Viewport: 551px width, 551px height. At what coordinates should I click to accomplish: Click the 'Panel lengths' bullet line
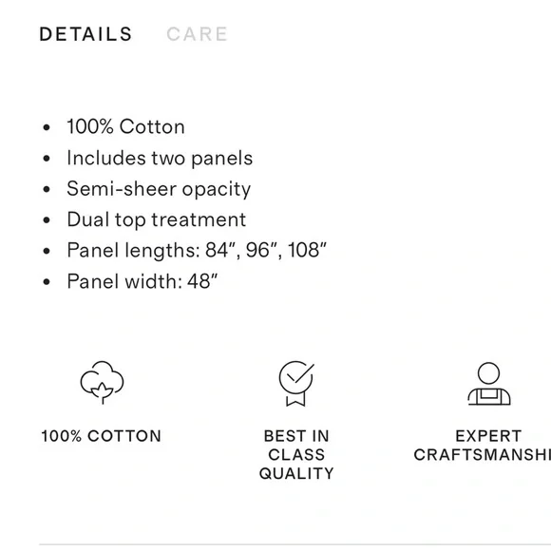(197, 251)
